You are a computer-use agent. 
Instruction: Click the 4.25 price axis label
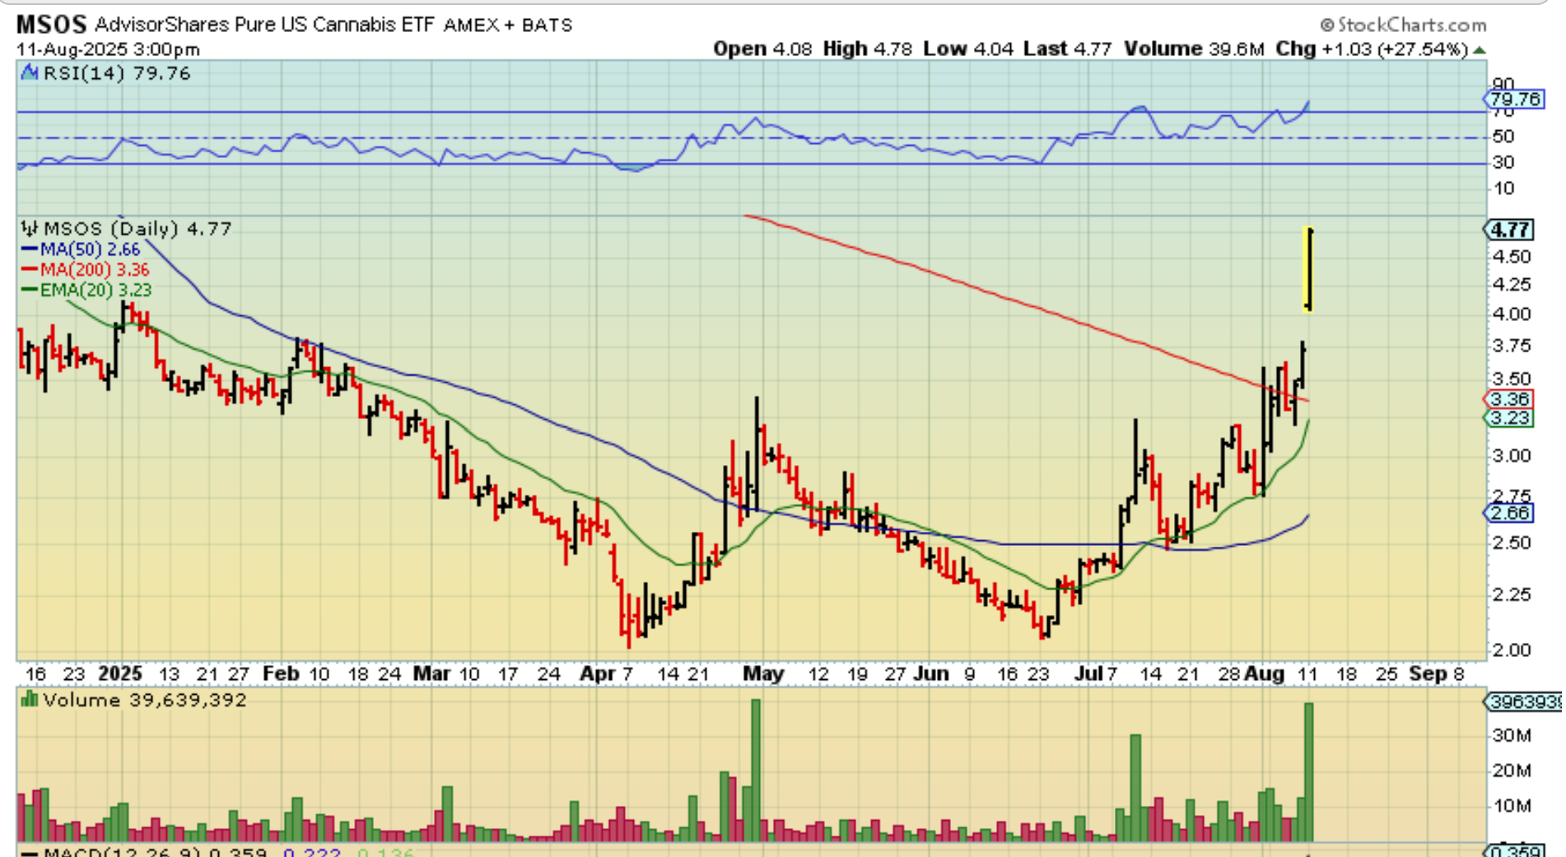tap(1512, 285)
